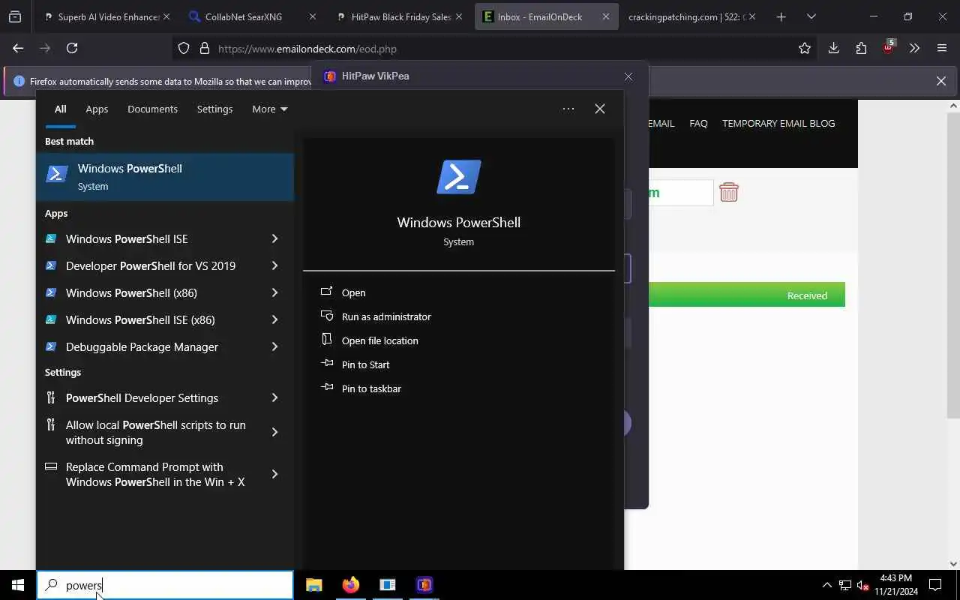Expand Windows PowerShell ISE (x86) arrow
This screenshot has width=960, height=600.
coord(274,319)
